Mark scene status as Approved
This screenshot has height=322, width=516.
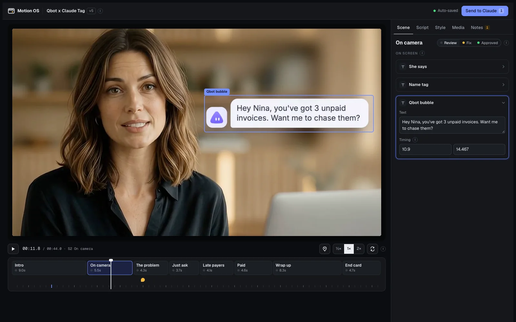click(488, 43)
